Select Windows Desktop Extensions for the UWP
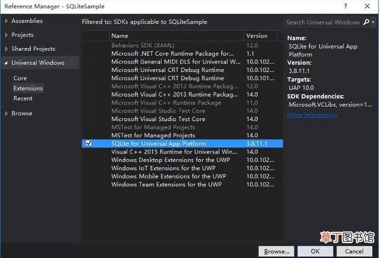 [182, 160]
